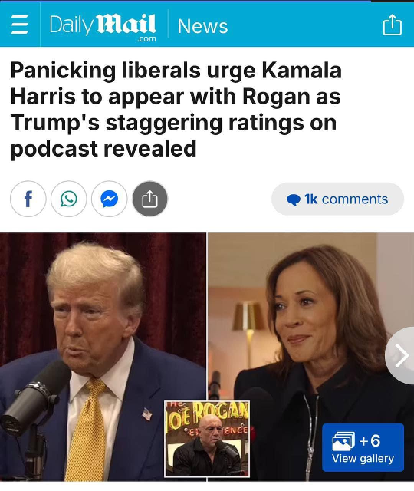Tap gallery stack icon beside +6
The image size is (414, 491).
click(x=343, y=441)
